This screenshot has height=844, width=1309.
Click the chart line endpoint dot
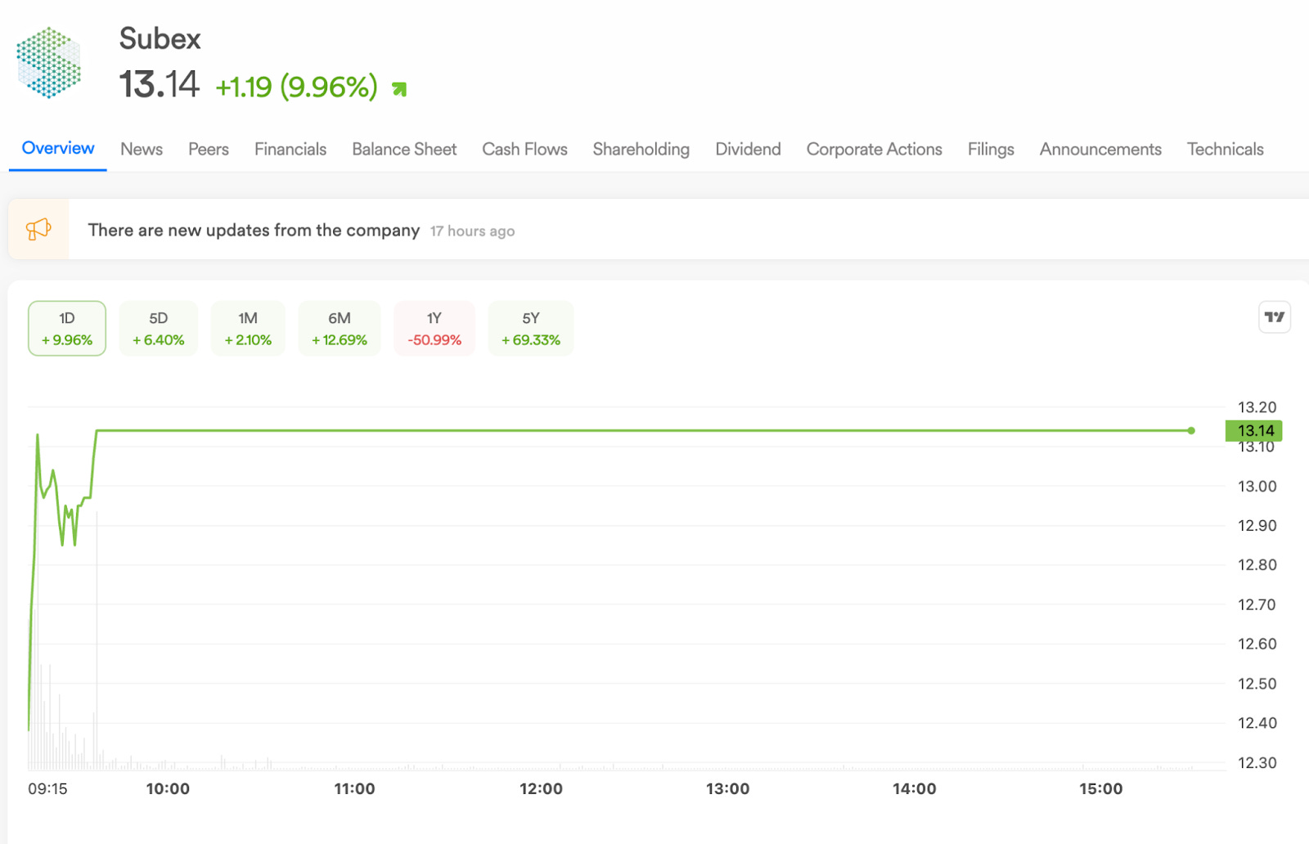point(1191,430)
